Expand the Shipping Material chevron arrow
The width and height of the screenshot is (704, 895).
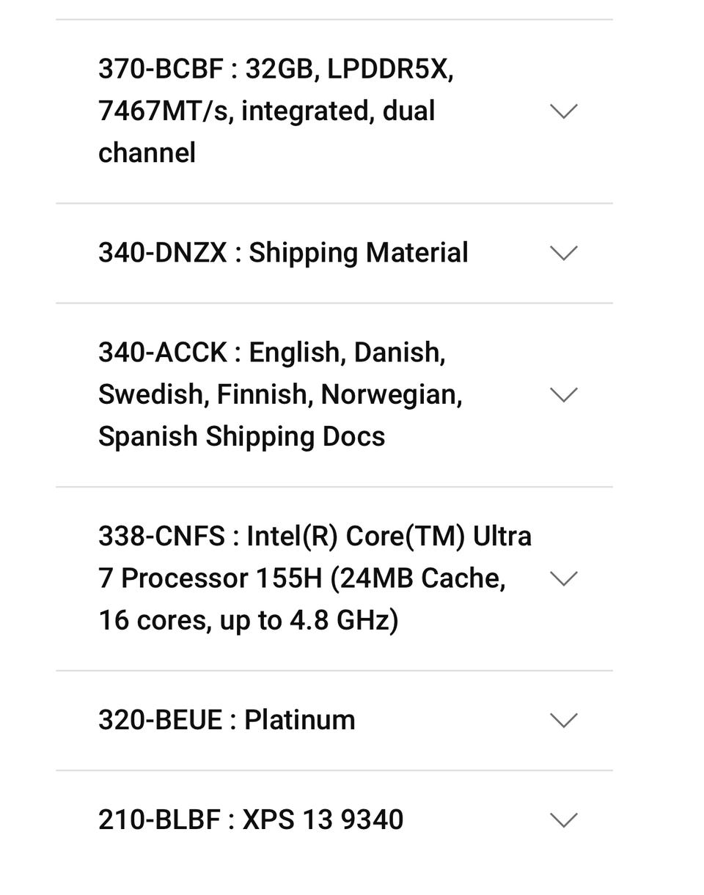click(x=563, y=253)
